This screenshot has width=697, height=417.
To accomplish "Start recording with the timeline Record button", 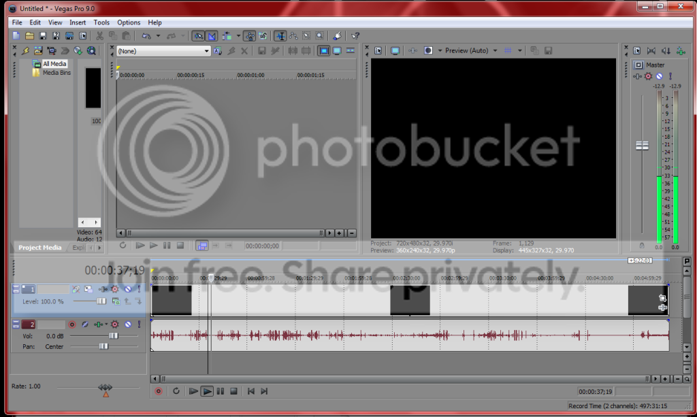I will coord(159,391).
